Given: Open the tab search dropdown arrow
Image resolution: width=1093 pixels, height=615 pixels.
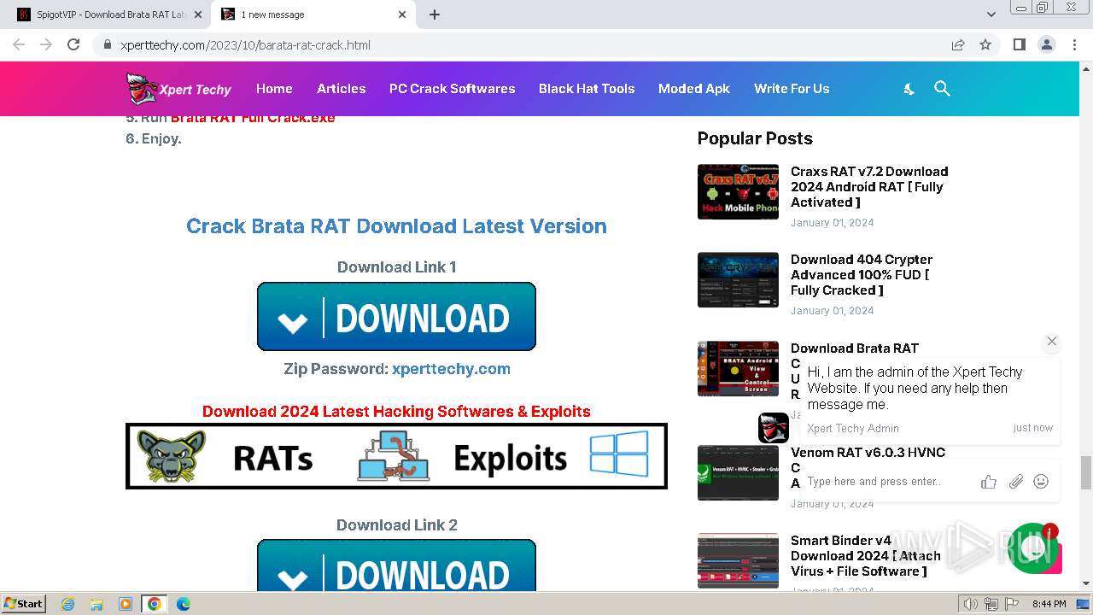Looking at the screenshot, I should point(991,15).
